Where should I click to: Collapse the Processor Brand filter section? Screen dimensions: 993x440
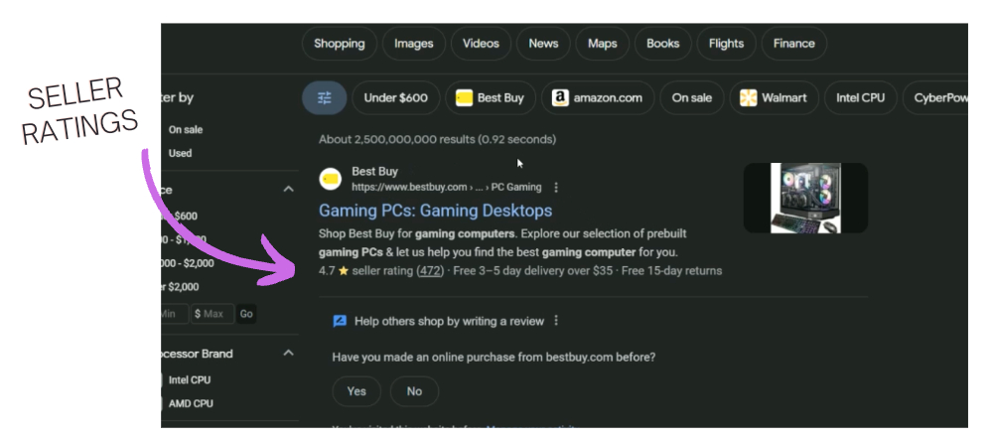(288, 353)
